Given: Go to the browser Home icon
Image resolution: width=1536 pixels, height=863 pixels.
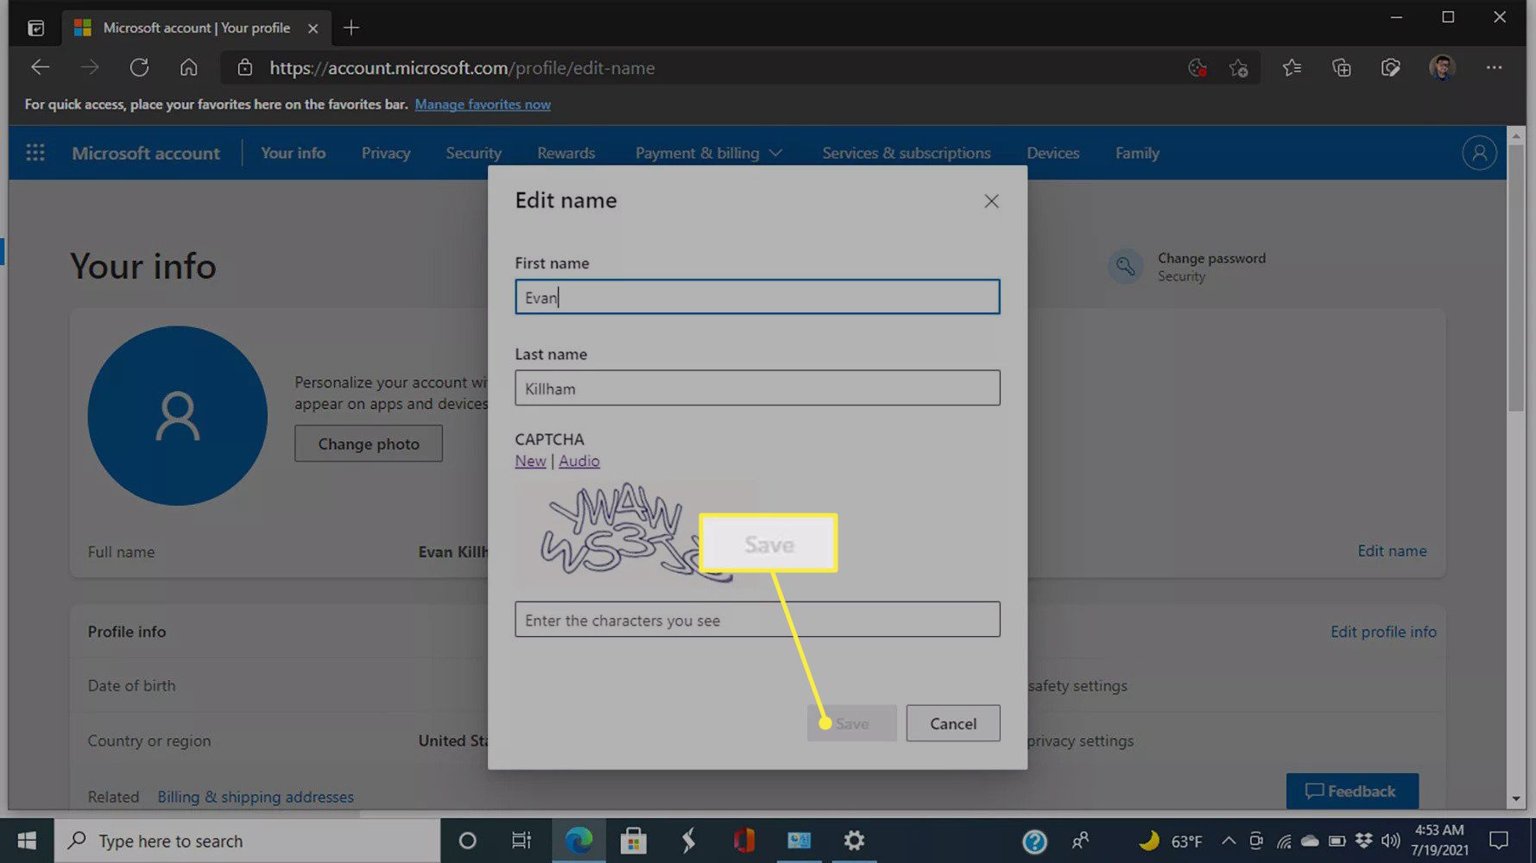Looking at the screenshot, I should [x=189, y=67].
